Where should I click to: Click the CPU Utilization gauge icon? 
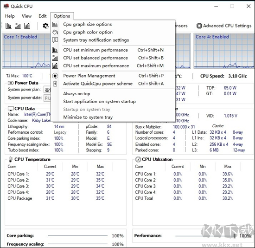(138, 159)
